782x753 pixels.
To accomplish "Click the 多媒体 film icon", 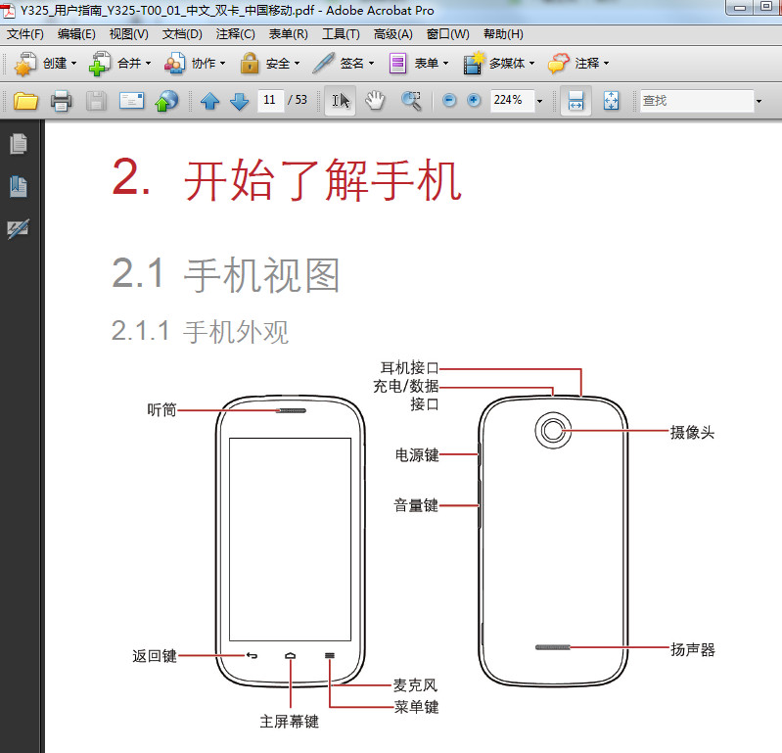I will pyautogui.click(x=474, y=64).
